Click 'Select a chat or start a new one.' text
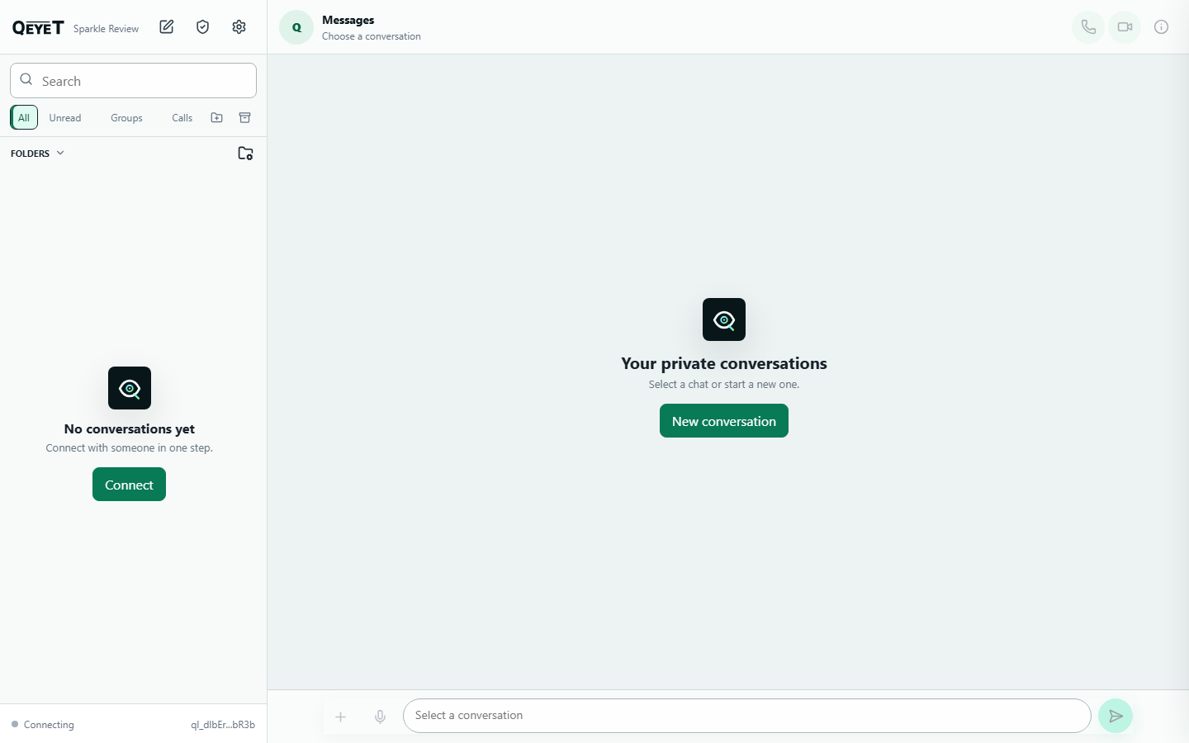The width and height of the screenshot is (1189, 743). [x=724, y=385]
